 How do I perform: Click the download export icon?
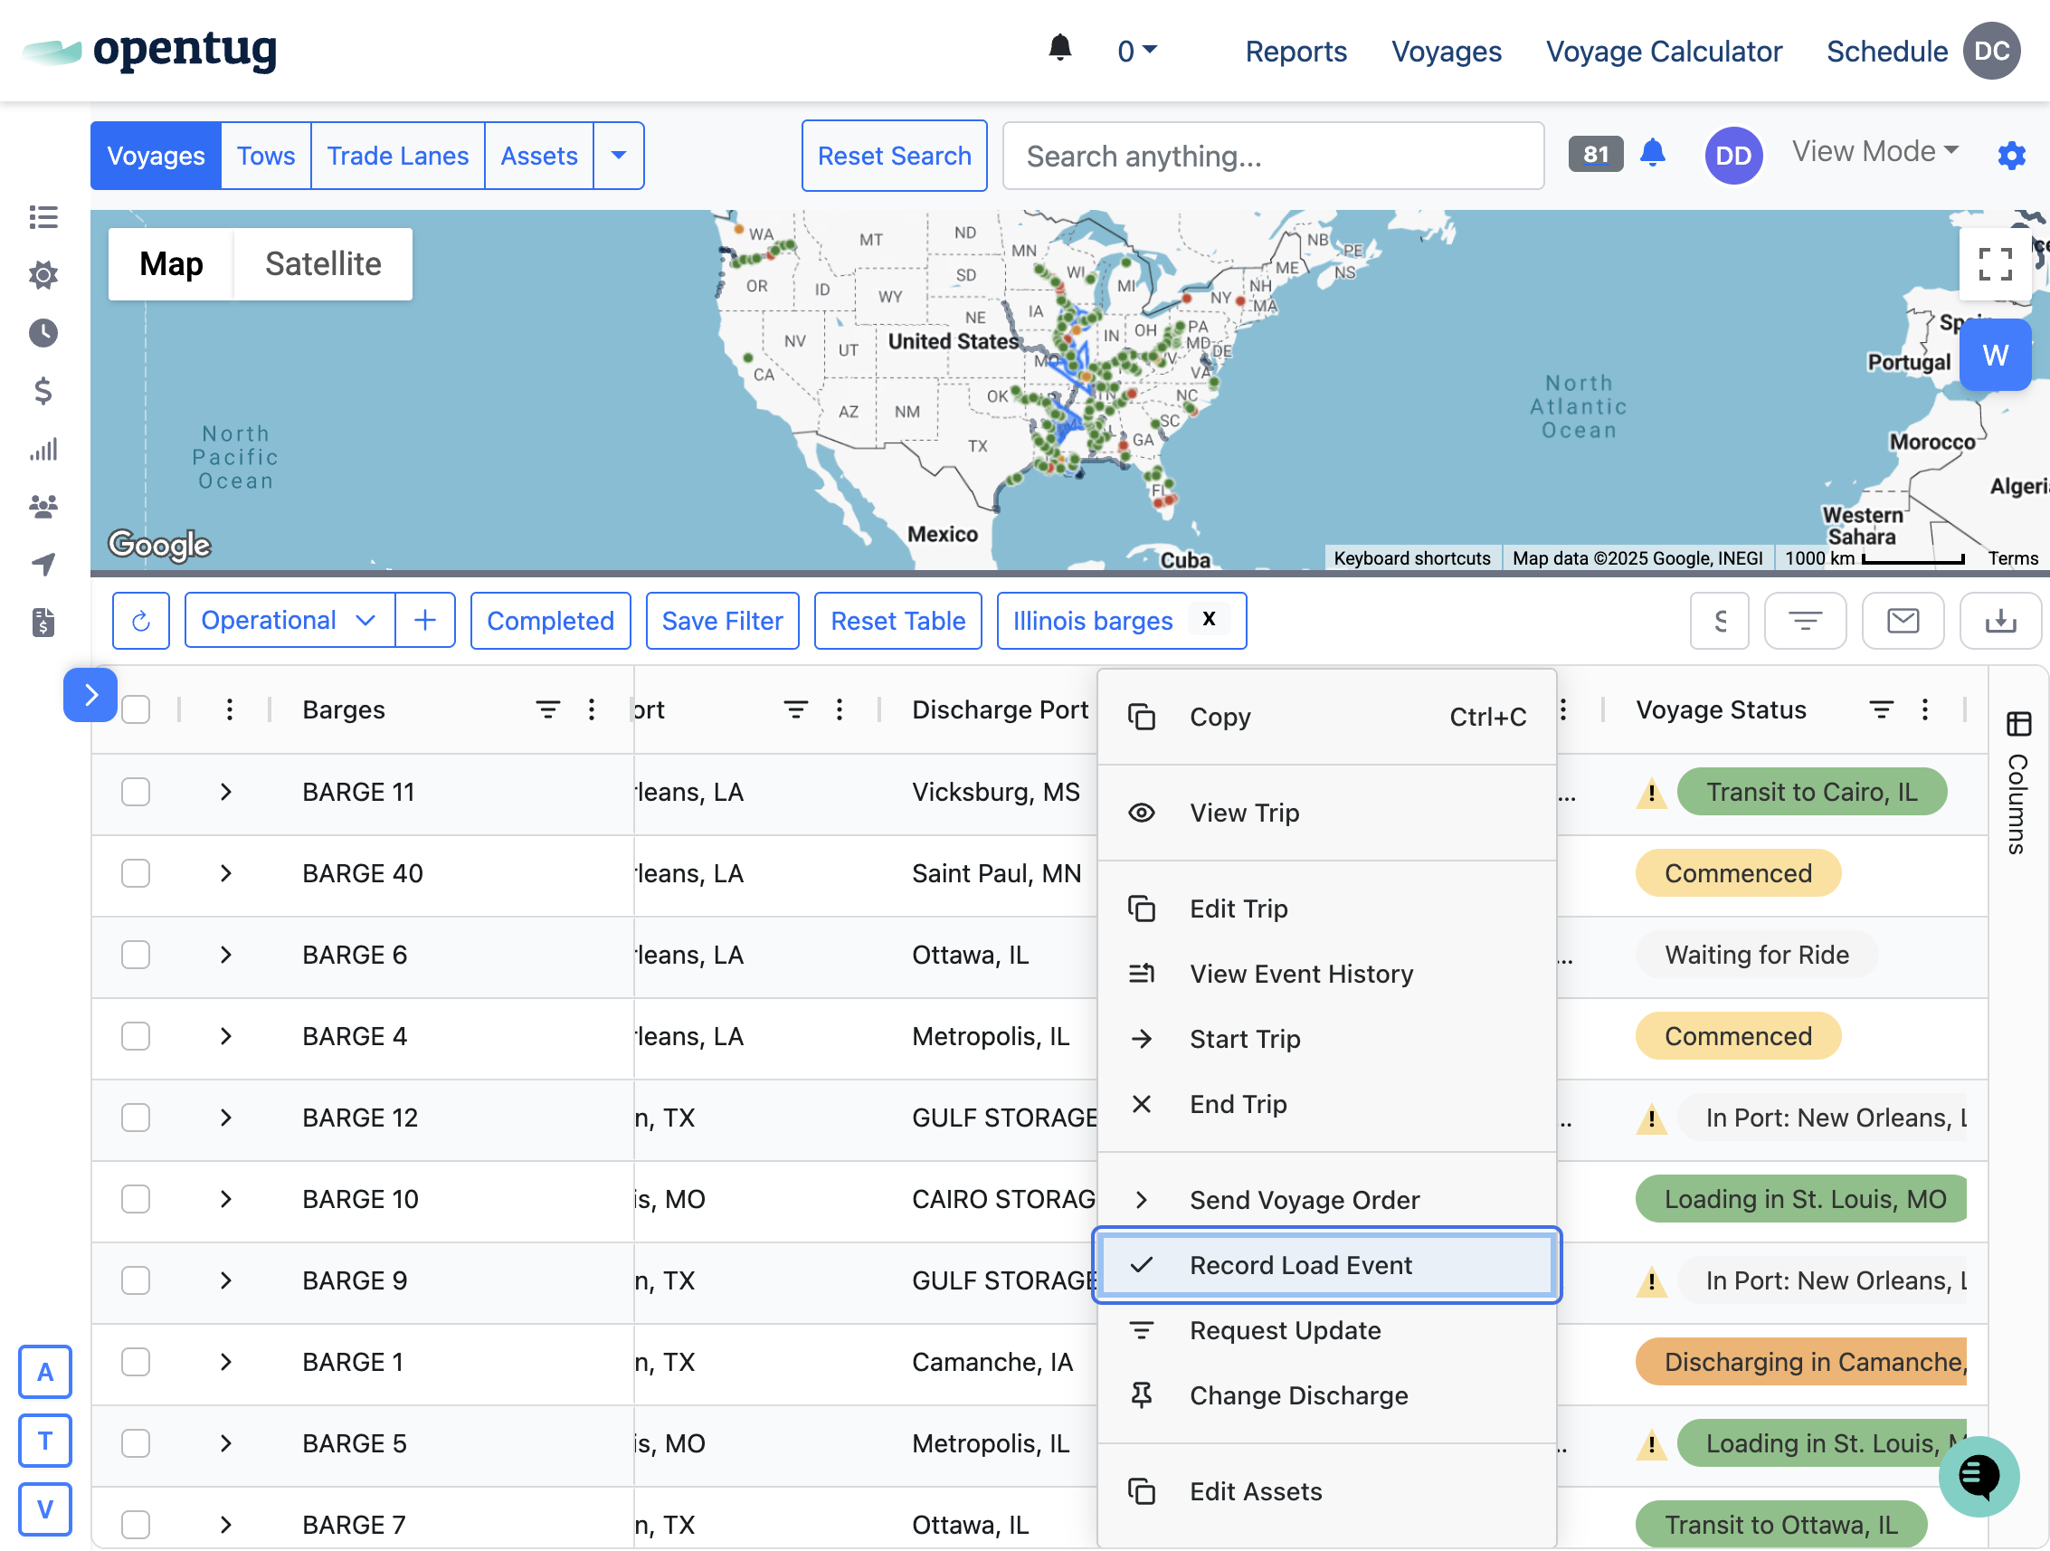[2000, 620]
